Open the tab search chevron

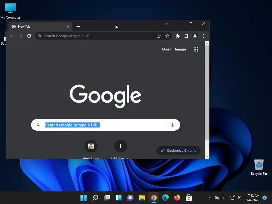pyautogui.click(x=167, y=24)
